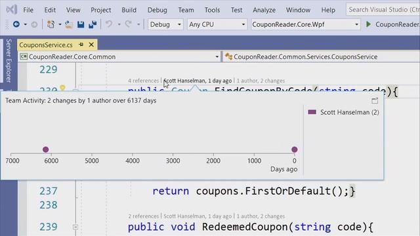Open the Edit menu
This screenshot has width=420, height=236.
coord(50,10)
